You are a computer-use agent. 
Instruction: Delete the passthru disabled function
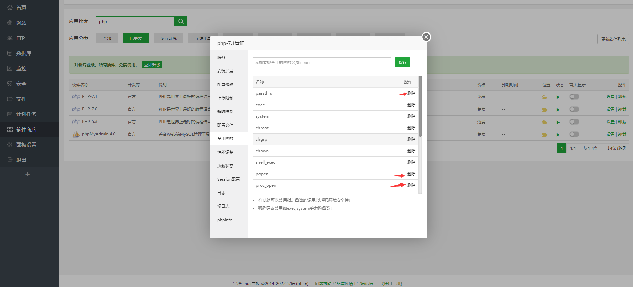tap(411, 93)
